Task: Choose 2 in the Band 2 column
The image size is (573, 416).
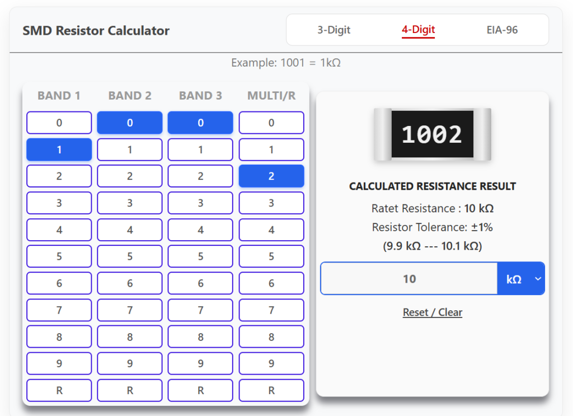Action: coord(130,176)
